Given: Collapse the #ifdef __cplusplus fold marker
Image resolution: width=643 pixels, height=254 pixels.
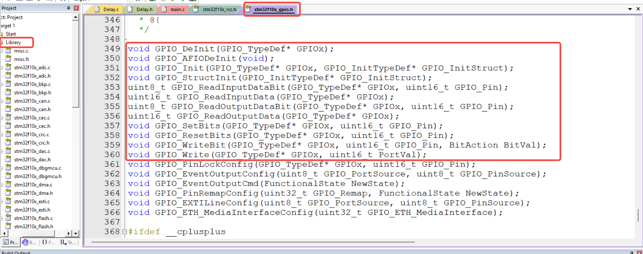Looking at the screenshot, I should pyautogui.click(x=125, y=232).
